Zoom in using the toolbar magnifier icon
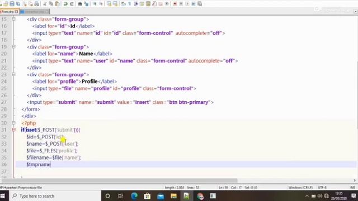358x201 pixels. pos(95,4)
